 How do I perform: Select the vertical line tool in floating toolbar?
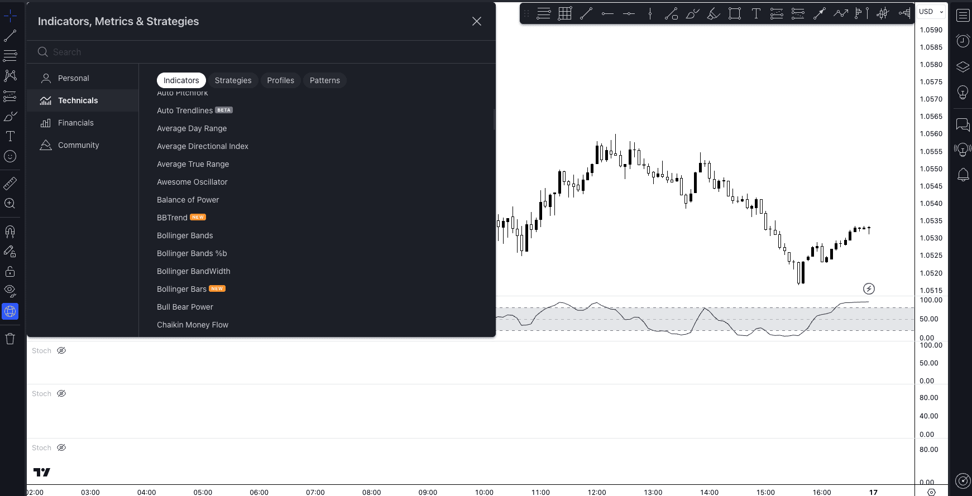650,13
